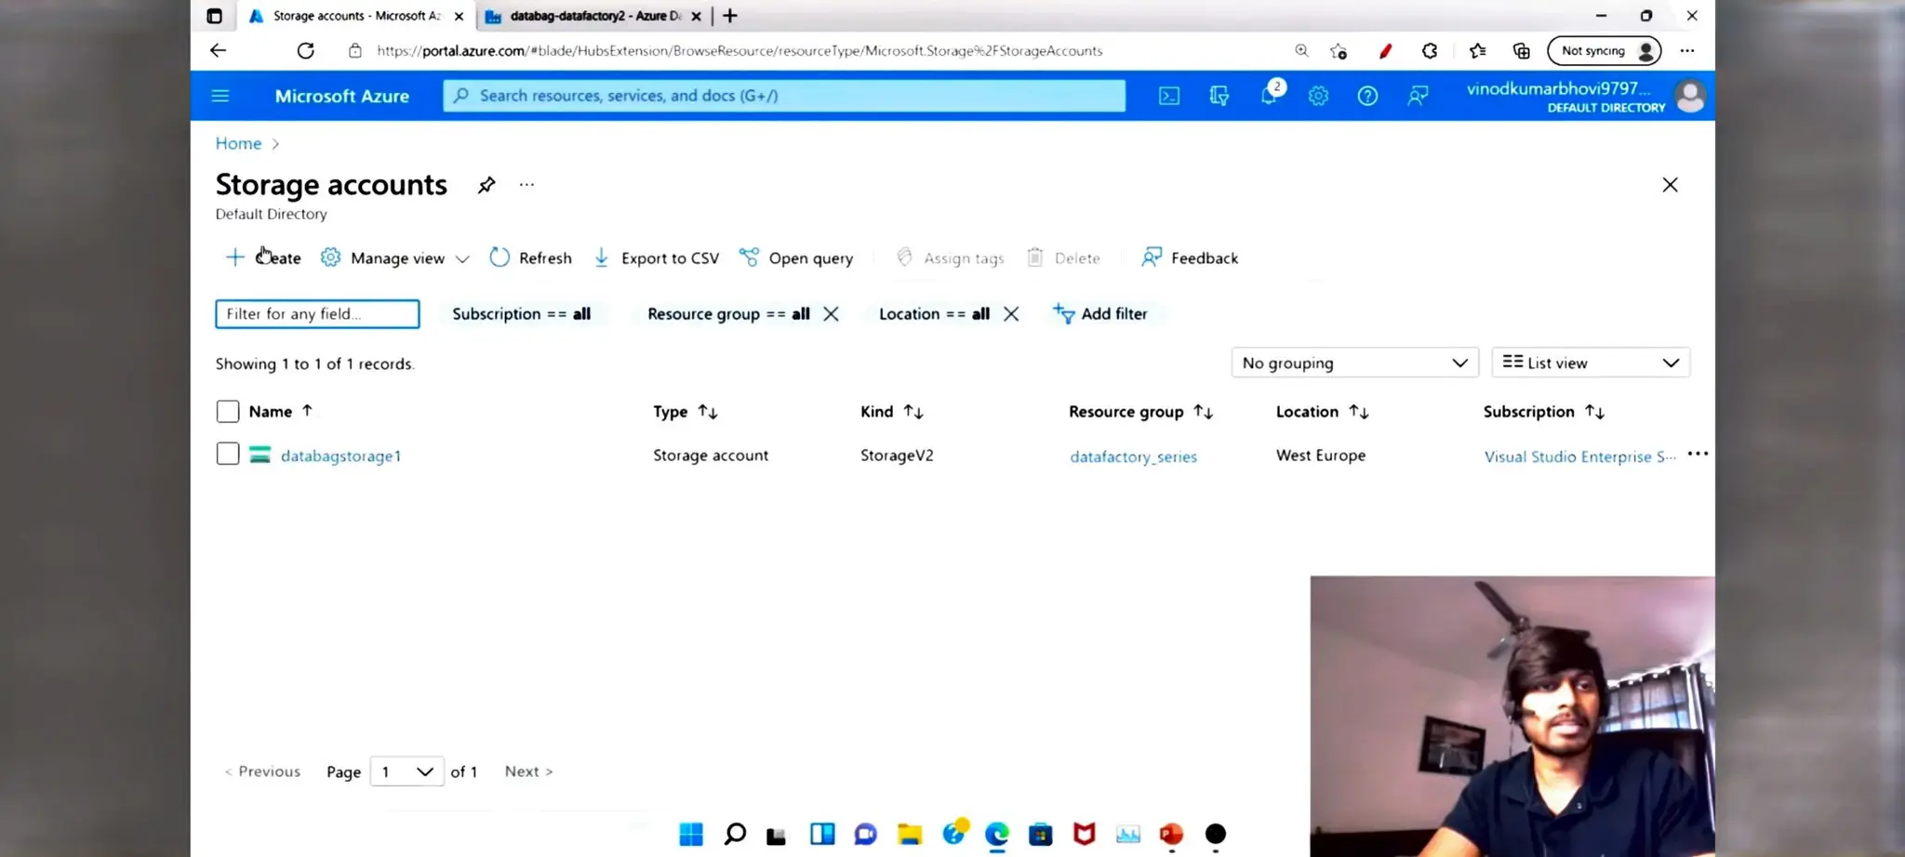Click Add filter

point(1100,314)
